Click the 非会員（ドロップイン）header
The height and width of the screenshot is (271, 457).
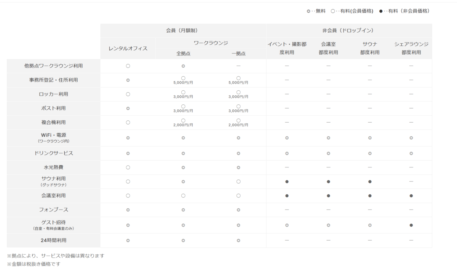coord(349,30)
